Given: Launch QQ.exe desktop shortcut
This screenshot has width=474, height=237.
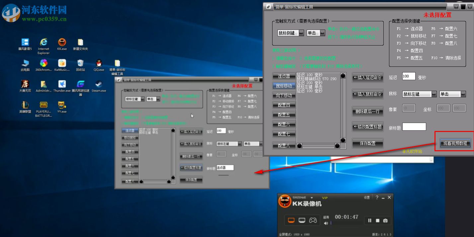Looking at the screenshot, I should (x=99, y=65).
